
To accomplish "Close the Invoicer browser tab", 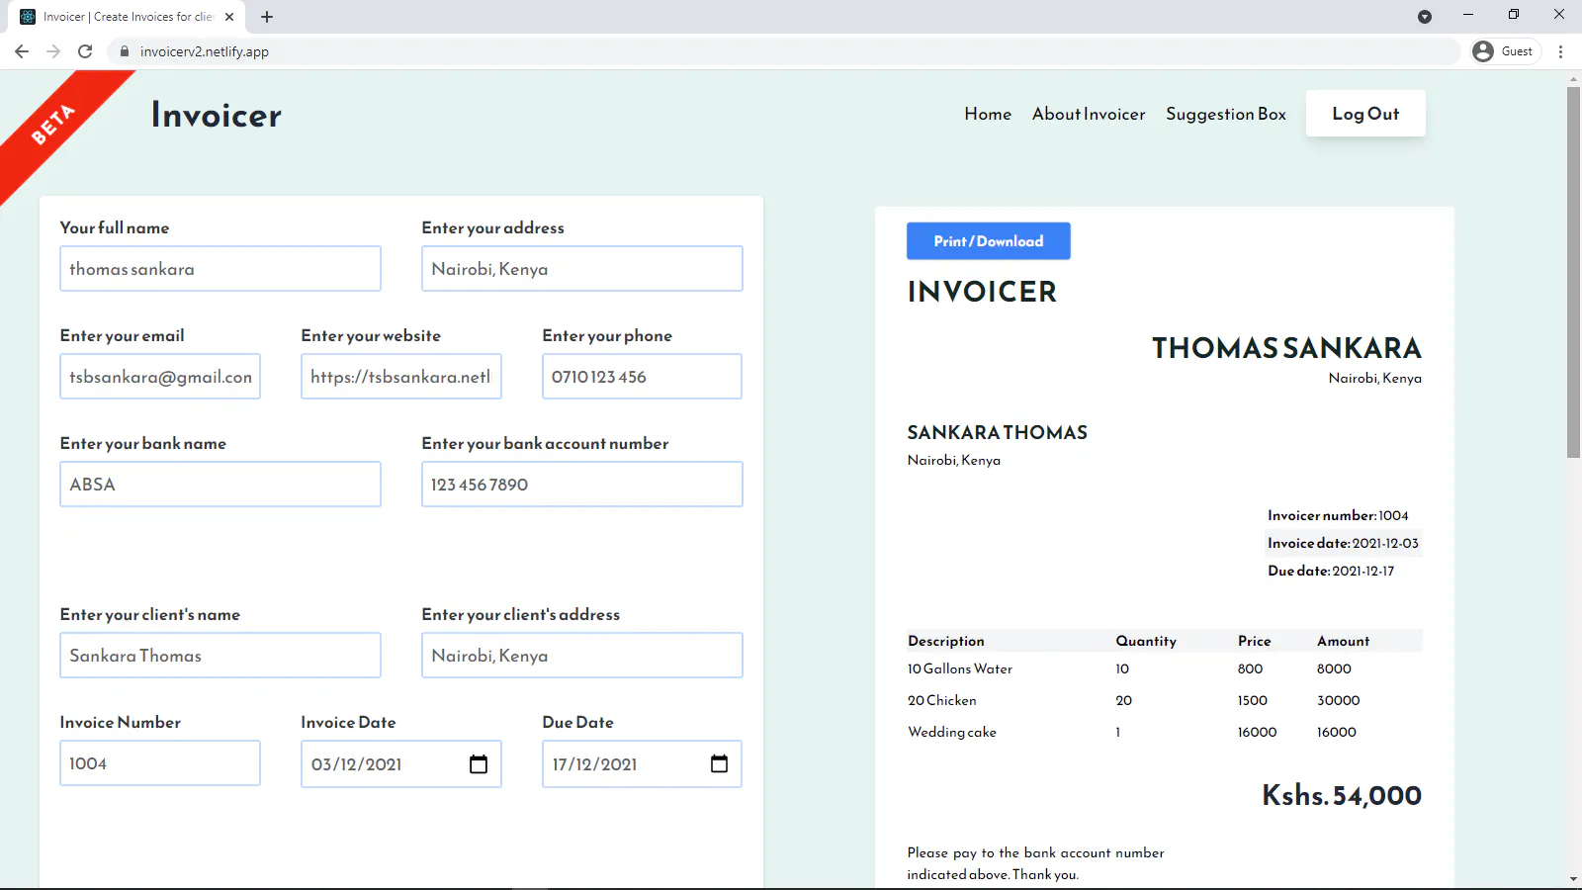I will click(x=229, y=17).
